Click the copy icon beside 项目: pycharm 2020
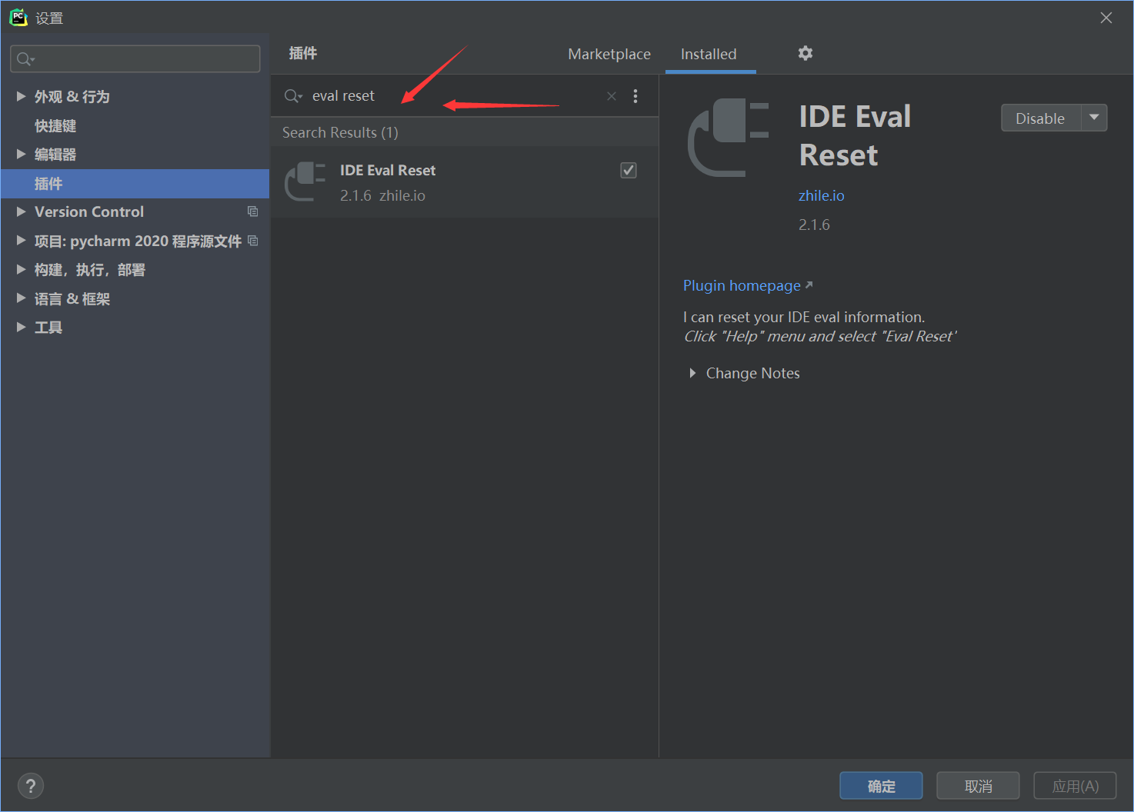Viewport: 1134px width, 812px height. pos(252,240)
